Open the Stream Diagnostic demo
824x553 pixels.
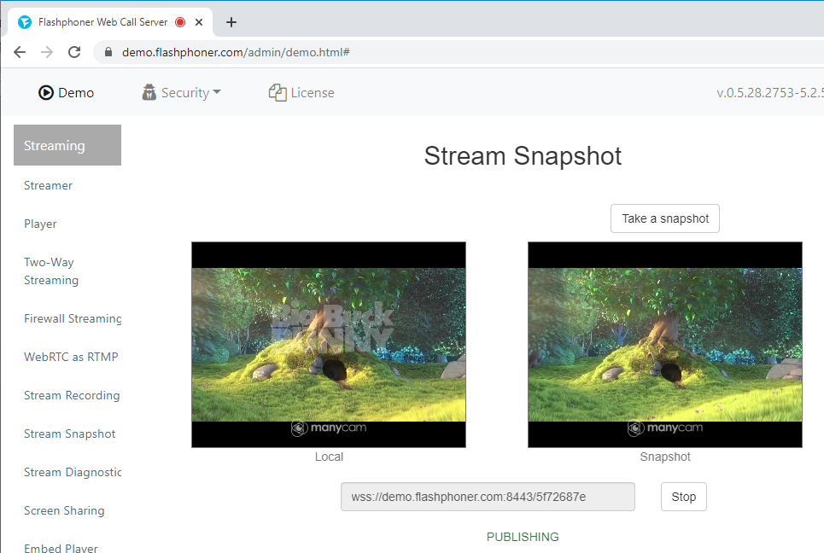coord(73,472)
